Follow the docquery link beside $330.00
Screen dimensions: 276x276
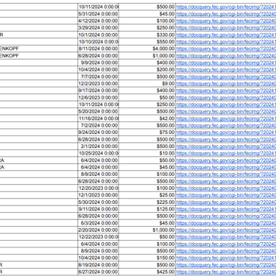tap(226, 35)
